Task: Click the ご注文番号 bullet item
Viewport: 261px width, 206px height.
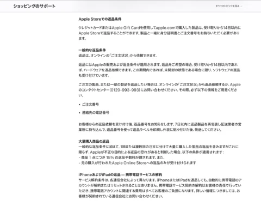Action: point(90,105)
